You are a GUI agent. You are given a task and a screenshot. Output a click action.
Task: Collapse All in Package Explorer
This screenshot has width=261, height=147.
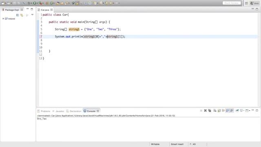[x=18, y=15]
